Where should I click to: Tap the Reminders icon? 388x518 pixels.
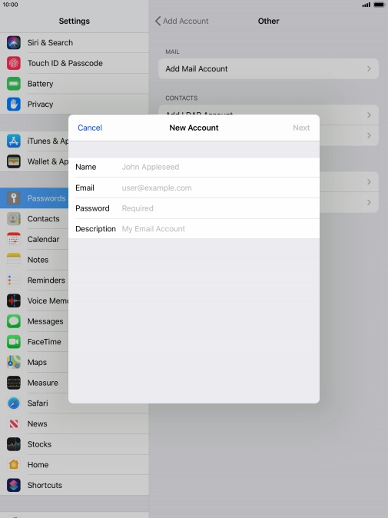click(x=14, y=281)
